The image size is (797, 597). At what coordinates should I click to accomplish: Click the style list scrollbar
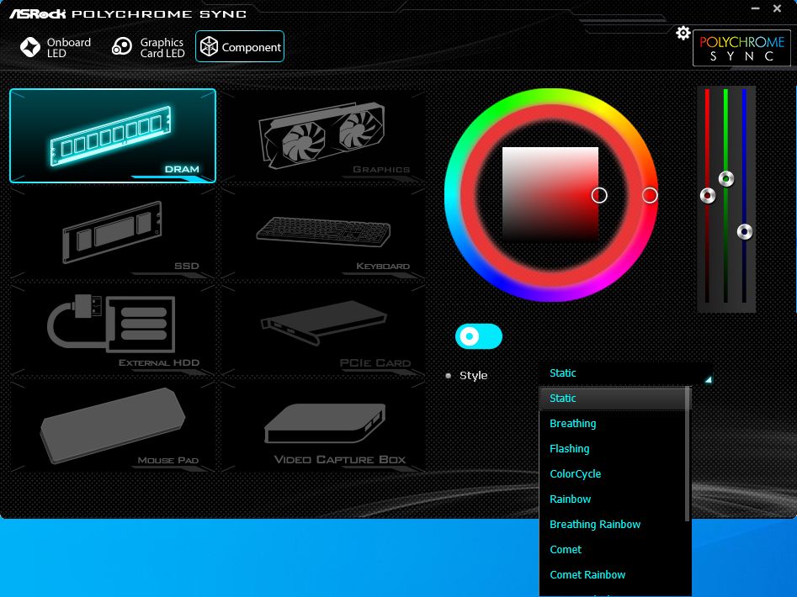688,454
